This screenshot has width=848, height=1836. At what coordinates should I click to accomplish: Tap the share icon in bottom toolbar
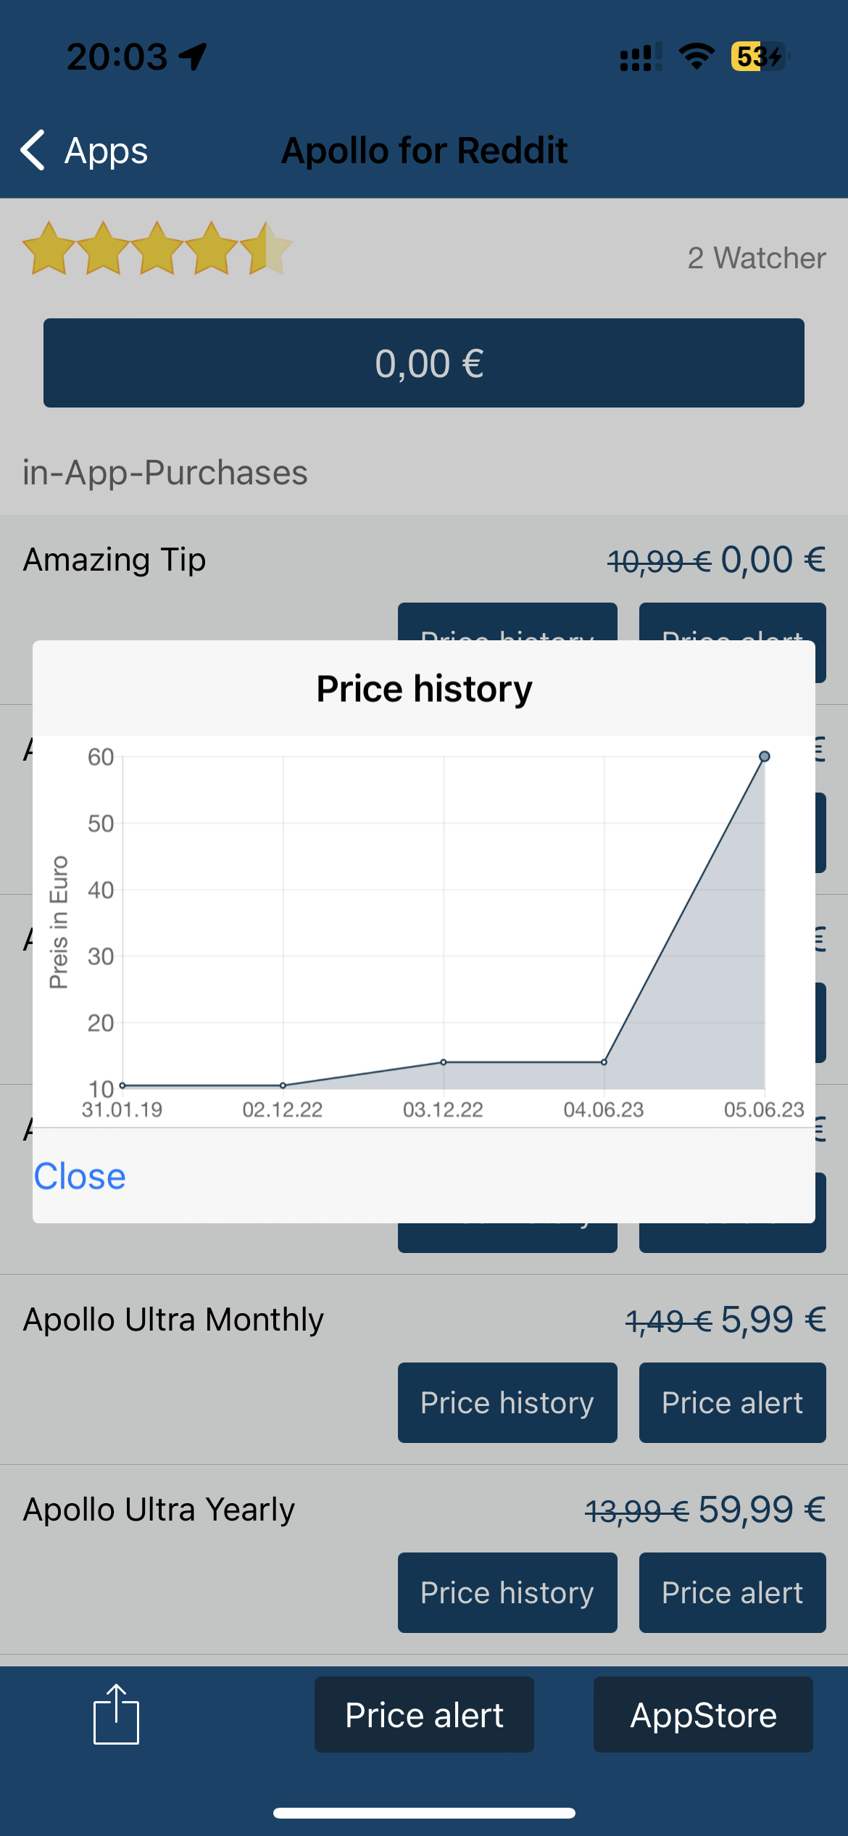[116, 1714]
